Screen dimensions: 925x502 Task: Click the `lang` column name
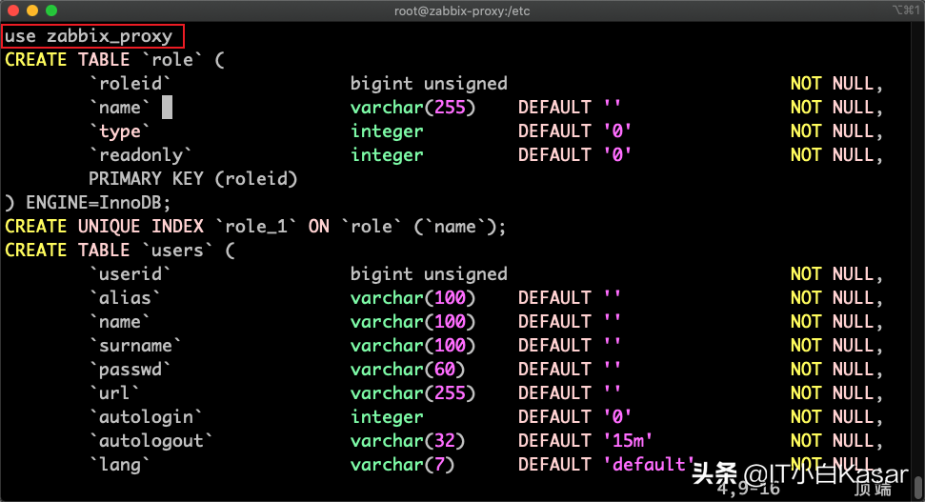click(120, 465)
